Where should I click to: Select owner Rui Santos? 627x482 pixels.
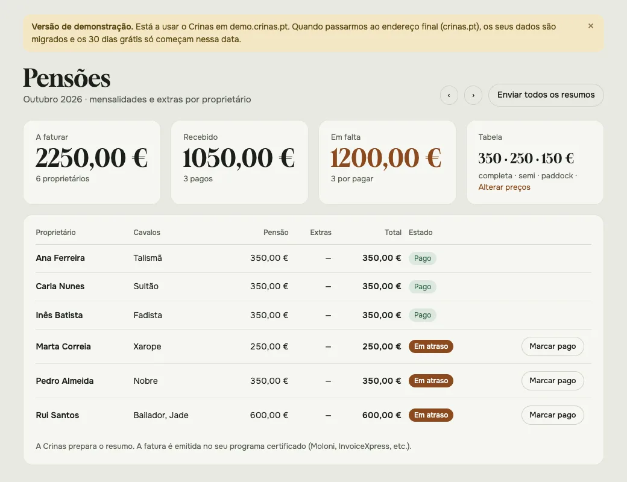pos(58,415)
